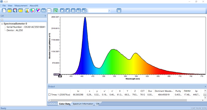This screenshot has width=207, height=110.
Task: Start single measurement with first play button
Action: pyautogui.click(x=62, y=11)
